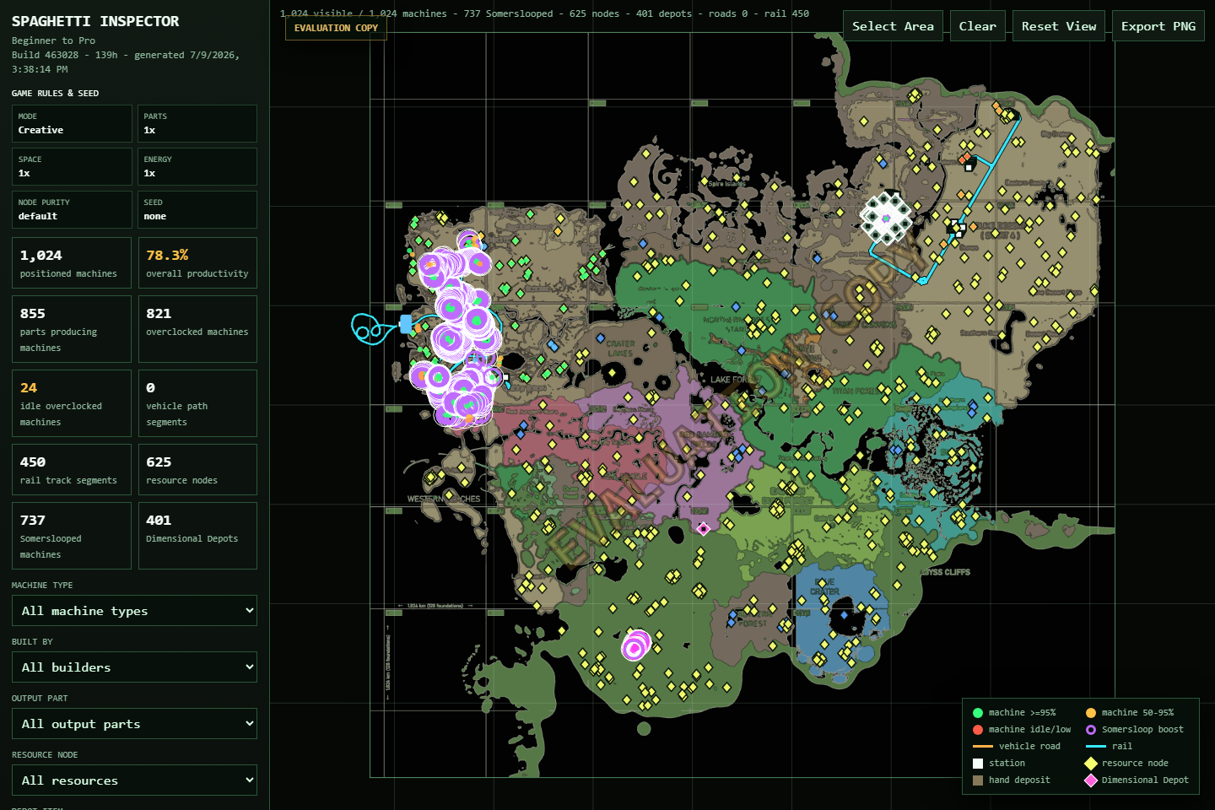Click the 0 vehicle path segments stat

[197, 403]
